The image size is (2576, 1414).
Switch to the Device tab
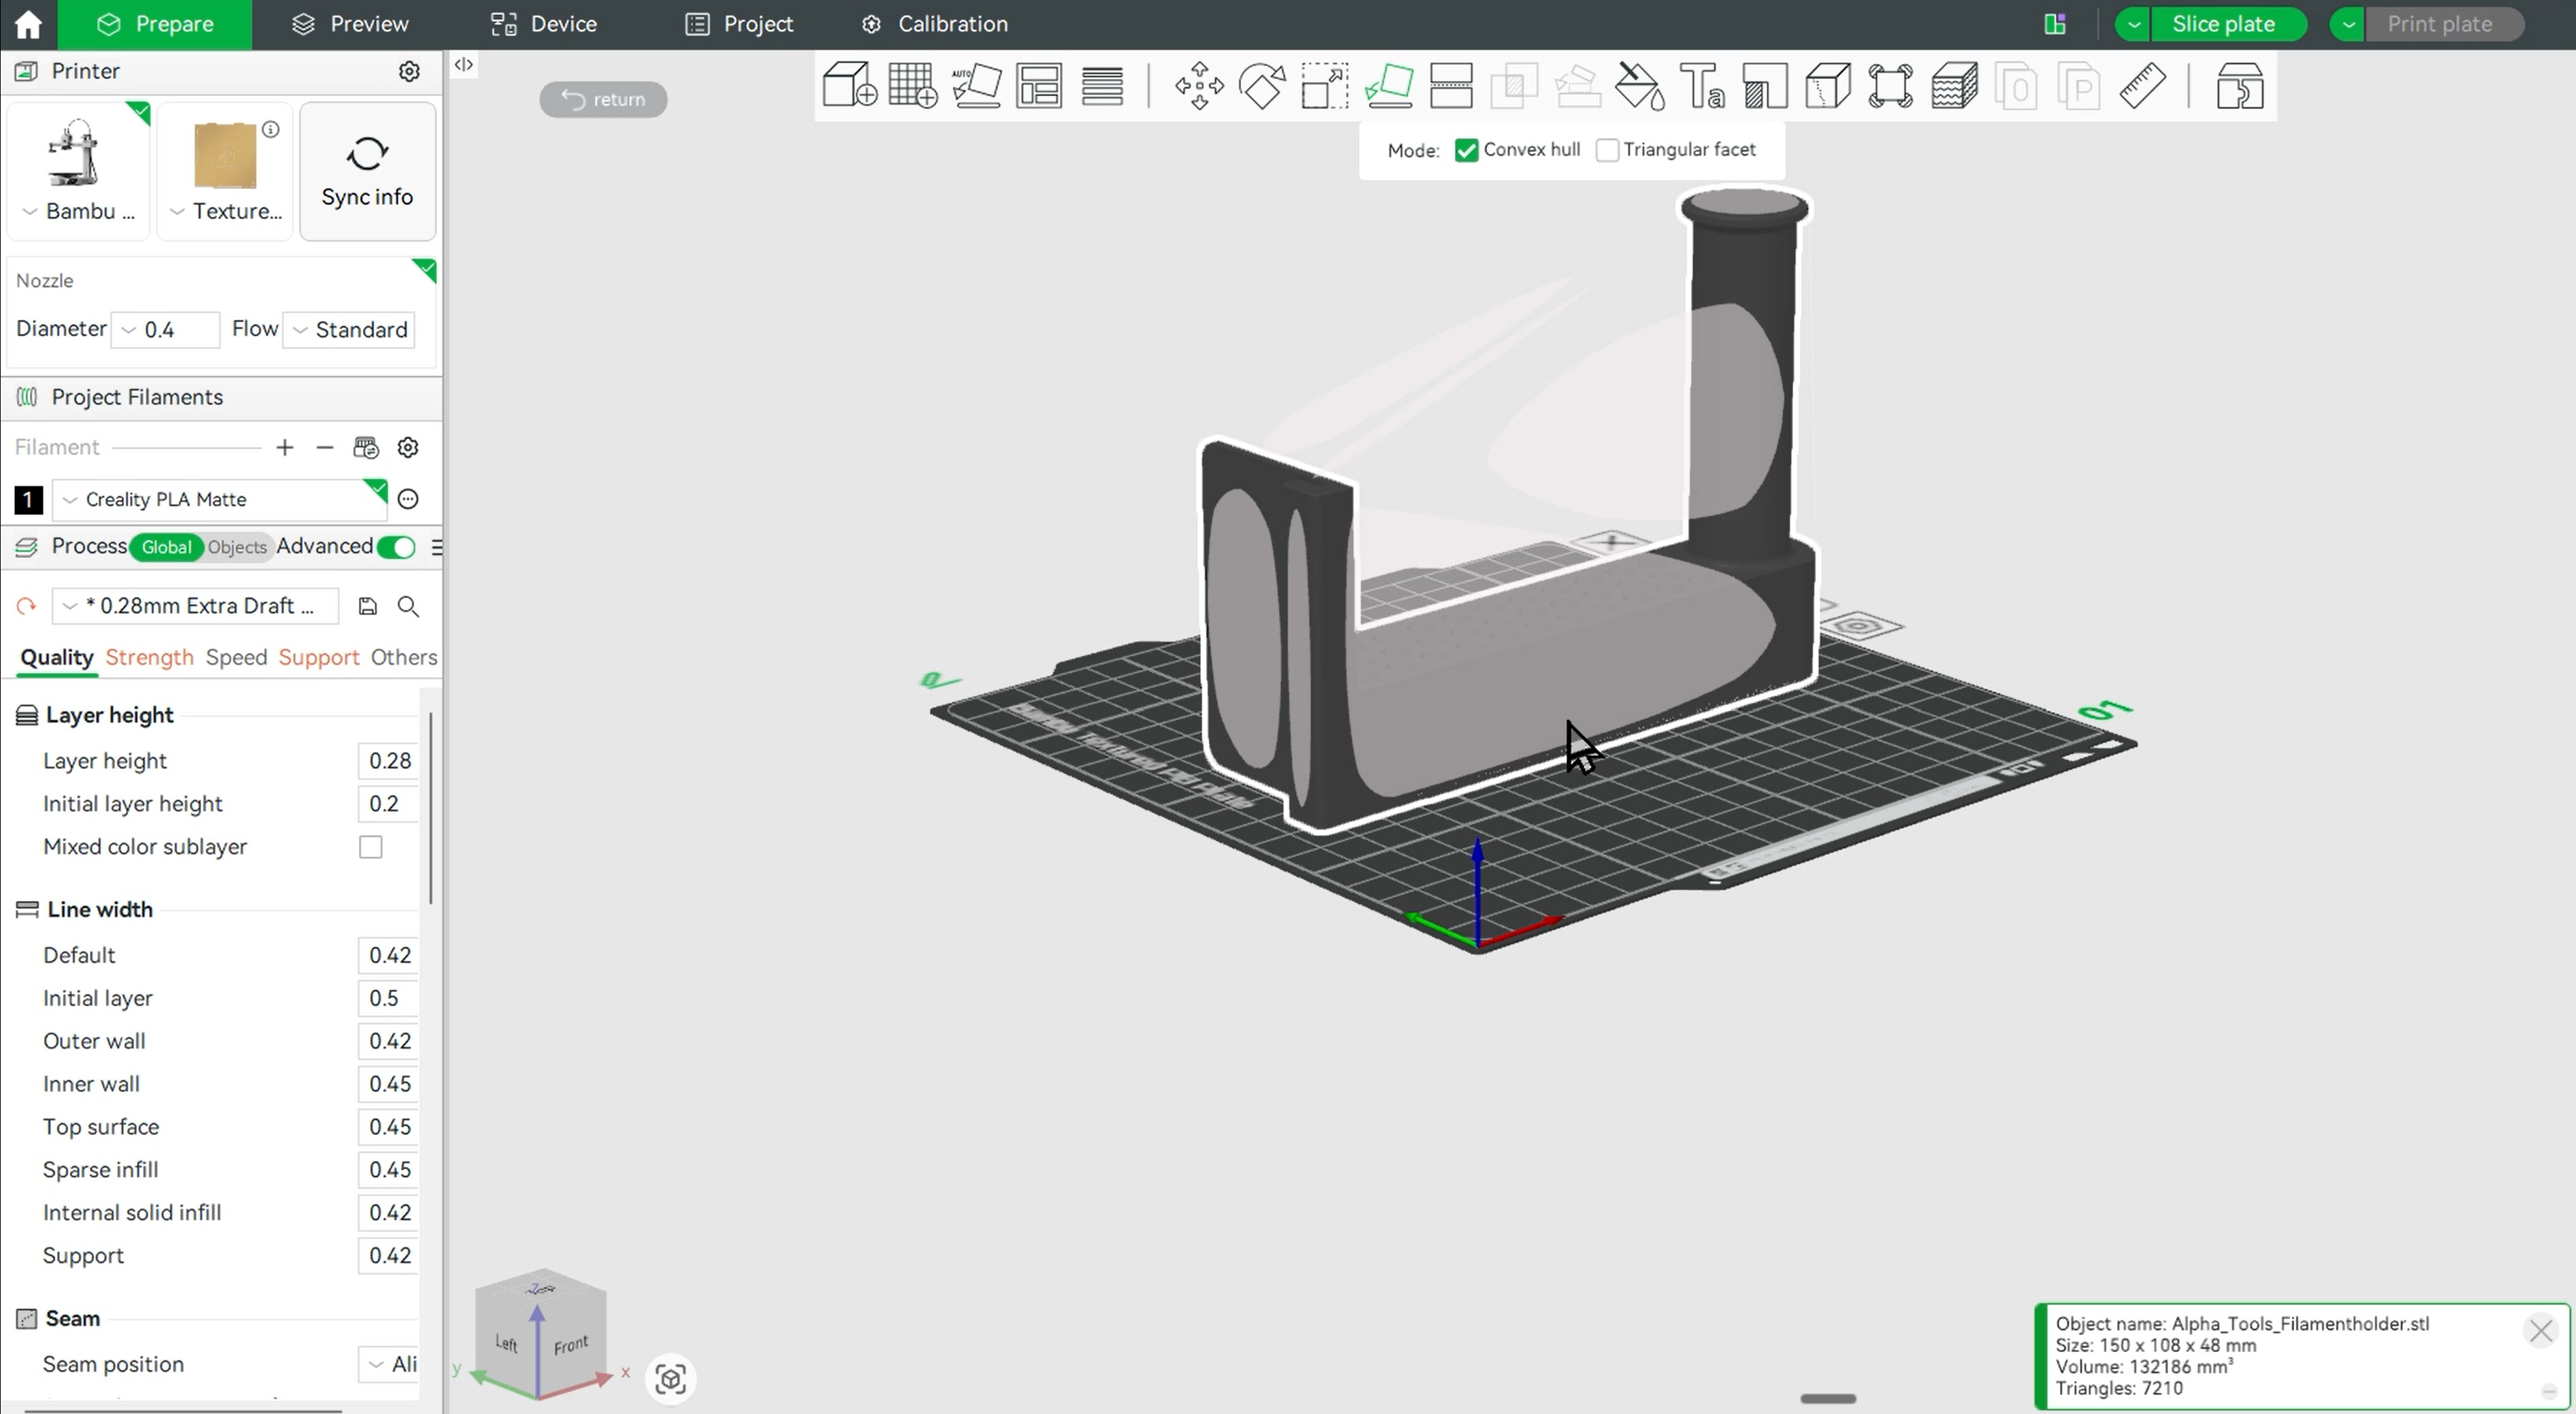[545, 24]
